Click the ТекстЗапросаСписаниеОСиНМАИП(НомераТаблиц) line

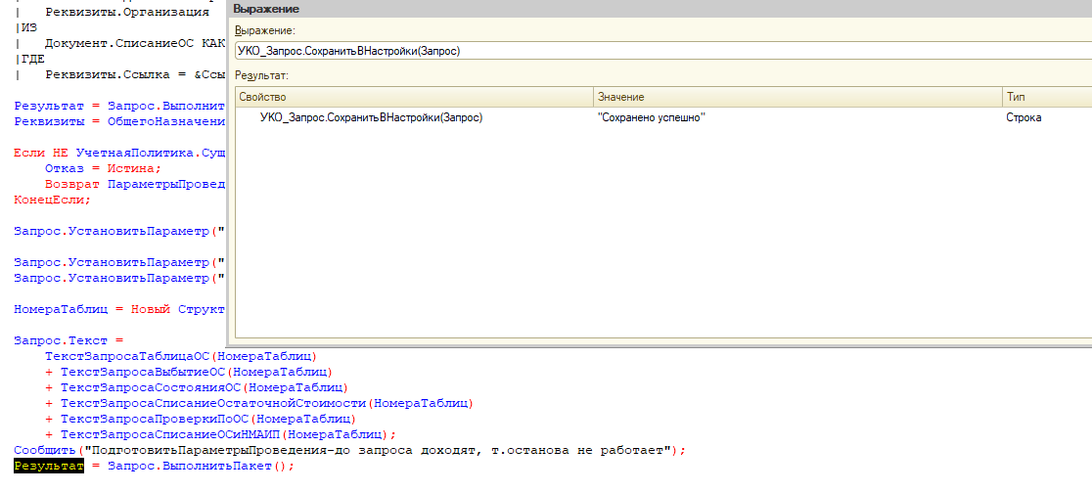(220, 435)
